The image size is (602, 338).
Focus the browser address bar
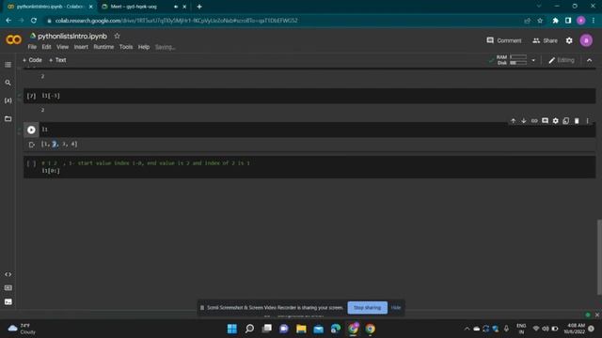(x=284, y=21)
